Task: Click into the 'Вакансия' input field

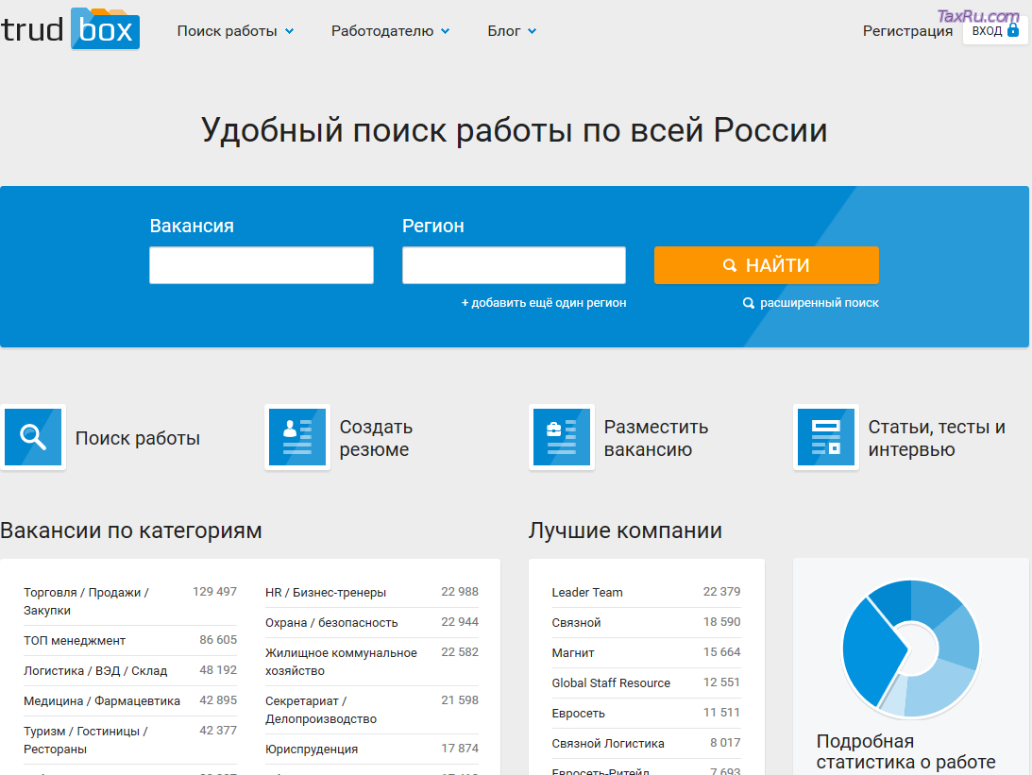Action: 262,265
